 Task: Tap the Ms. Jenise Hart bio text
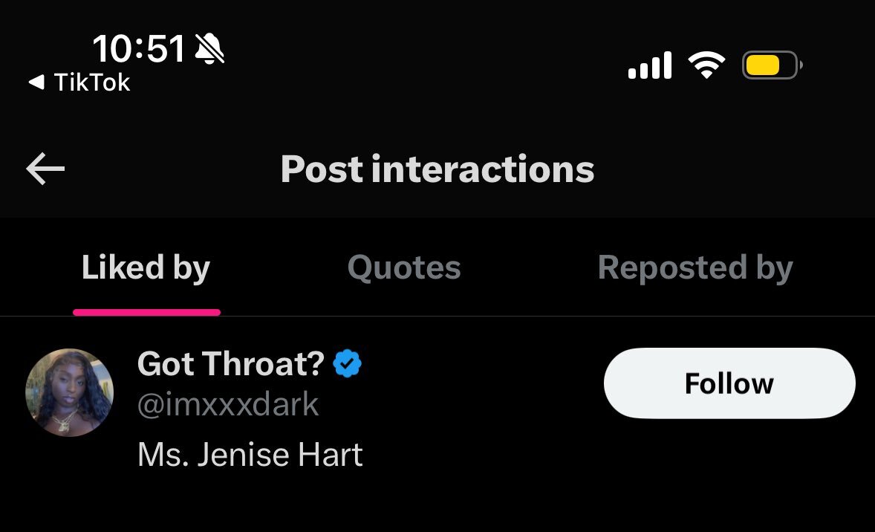tap(250, 455)
